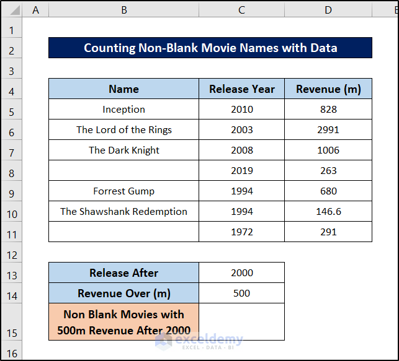This screenshot has width=399, height=361.
Task: Click the Non Blank Movies with 500m label
Action: [123, 321]
